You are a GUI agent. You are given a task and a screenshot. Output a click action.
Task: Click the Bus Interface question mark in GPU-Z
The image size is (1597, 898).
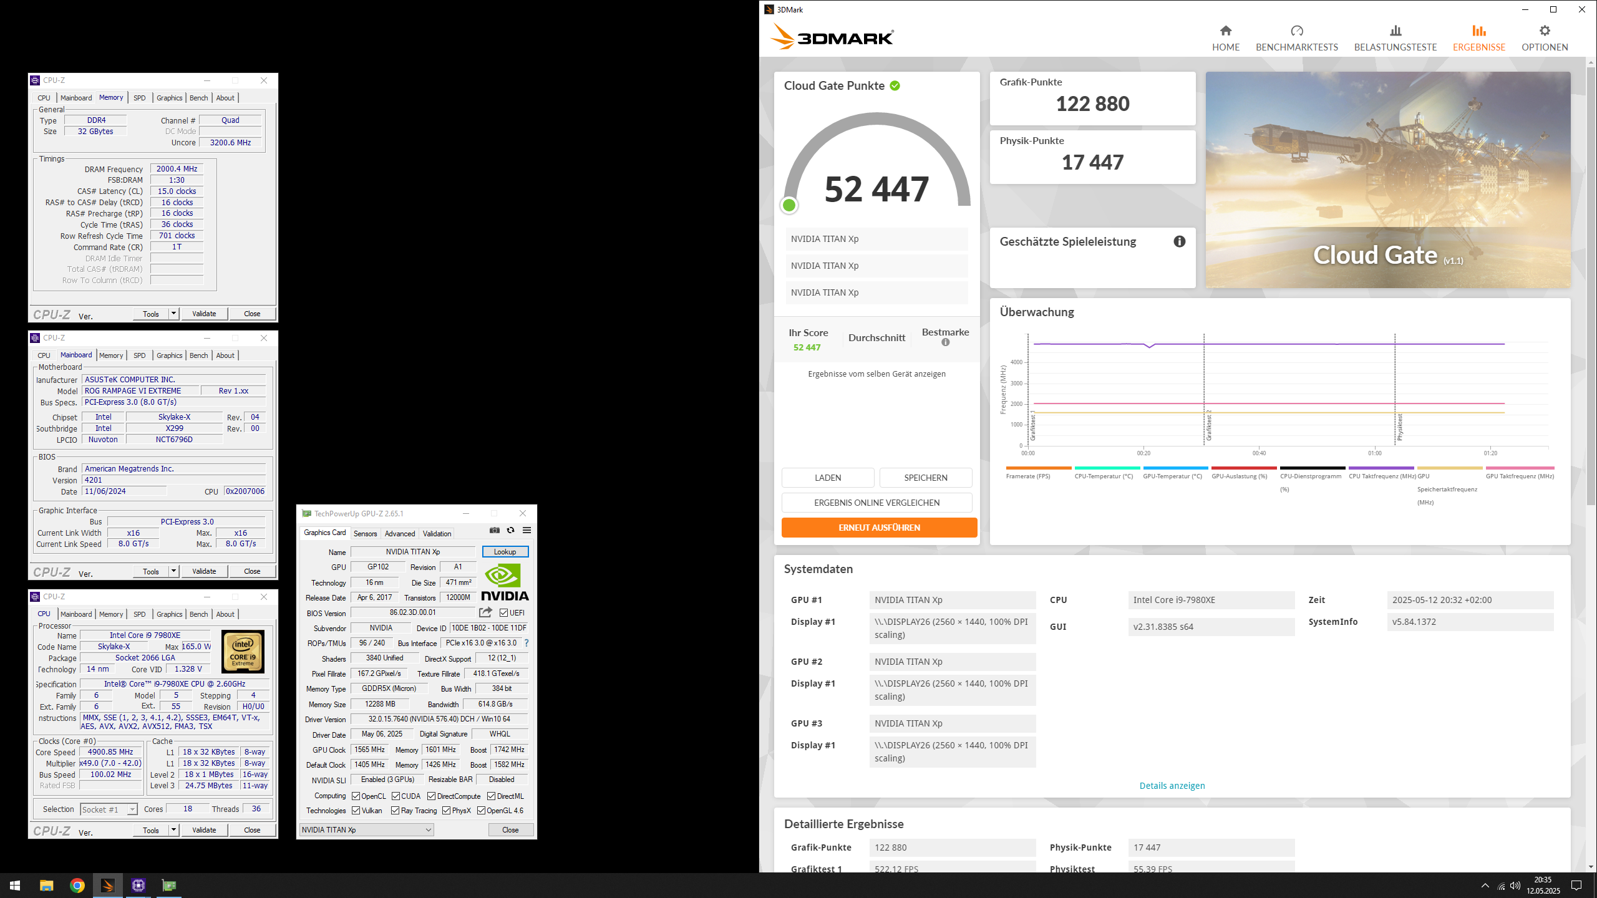(x=526, y=643)
